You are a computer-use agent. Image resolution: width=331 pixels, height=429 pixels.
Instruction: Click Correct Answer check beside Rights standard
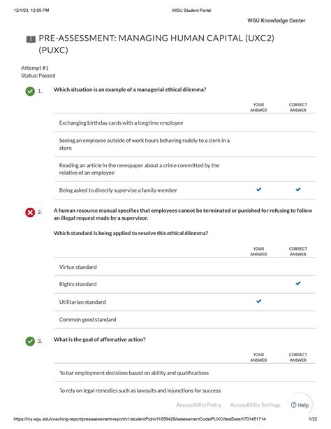(x=298, y=283)
